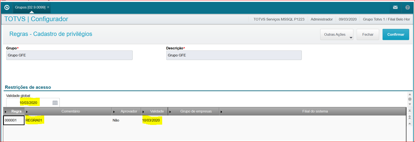Screen dimensions: 415x142
Task: Click the Não approver cell
Action: point(126,120)
